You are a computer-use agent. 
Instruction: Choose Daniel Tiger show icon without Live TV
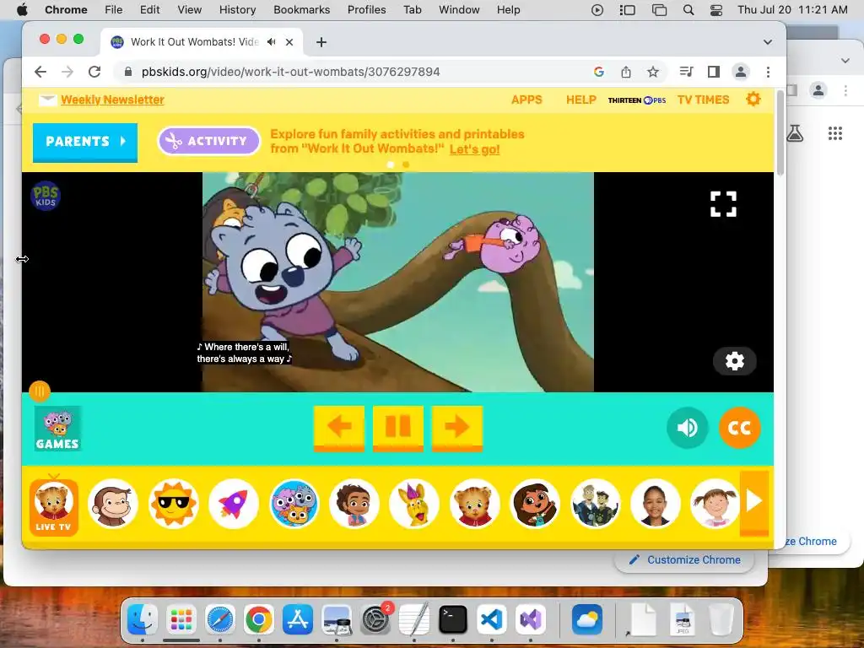[x=474, y=504]
